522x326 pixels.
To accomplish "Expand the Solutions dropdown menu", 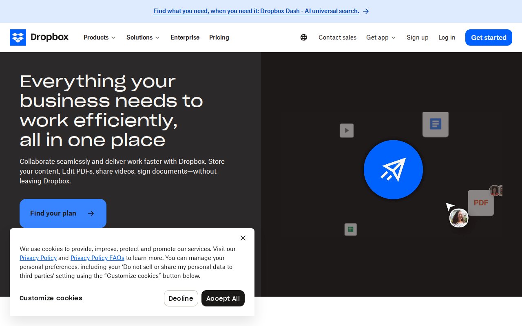I will coord(143,37).
